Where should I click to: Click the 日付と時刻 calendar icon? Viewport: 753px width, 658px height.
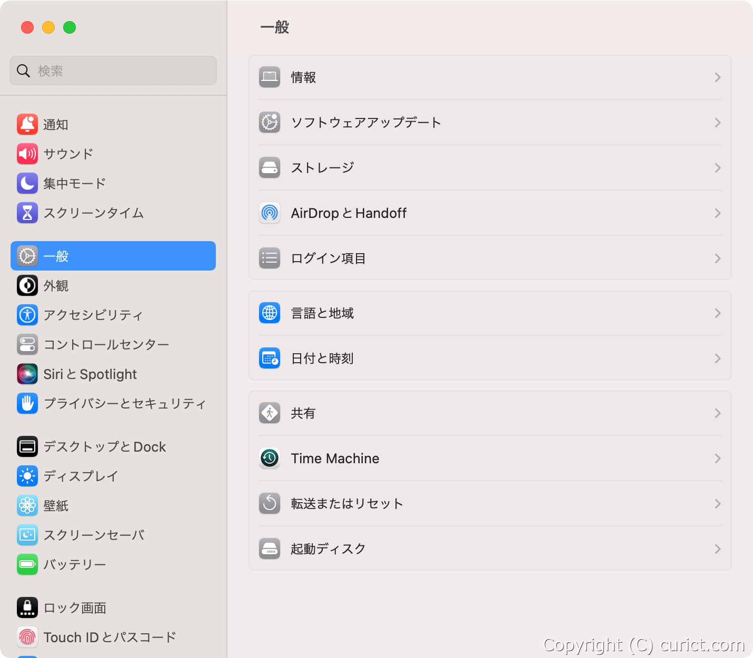tap(270, 358)
